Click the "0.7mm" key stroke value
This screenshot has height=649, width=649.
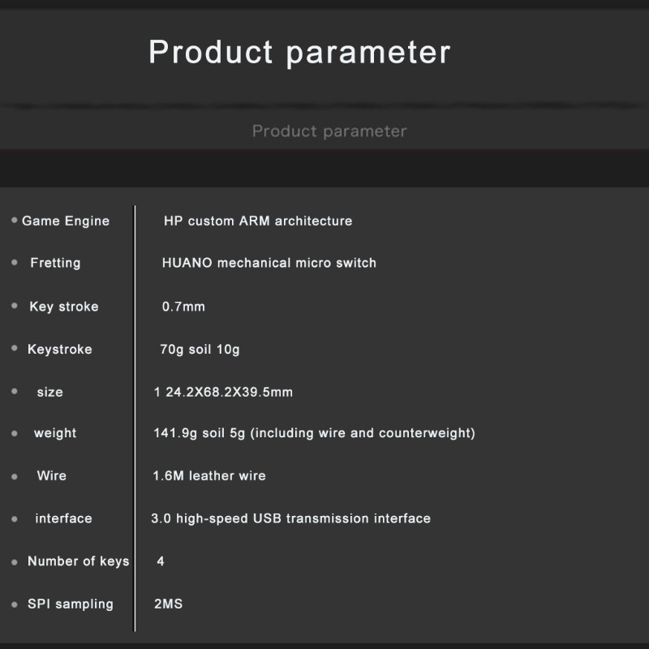pyautogui.click(x=184, y=307)
